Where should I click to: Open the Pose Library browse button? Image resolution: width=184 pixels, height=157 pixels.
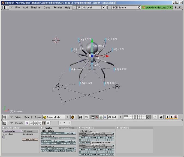[4, 137]
